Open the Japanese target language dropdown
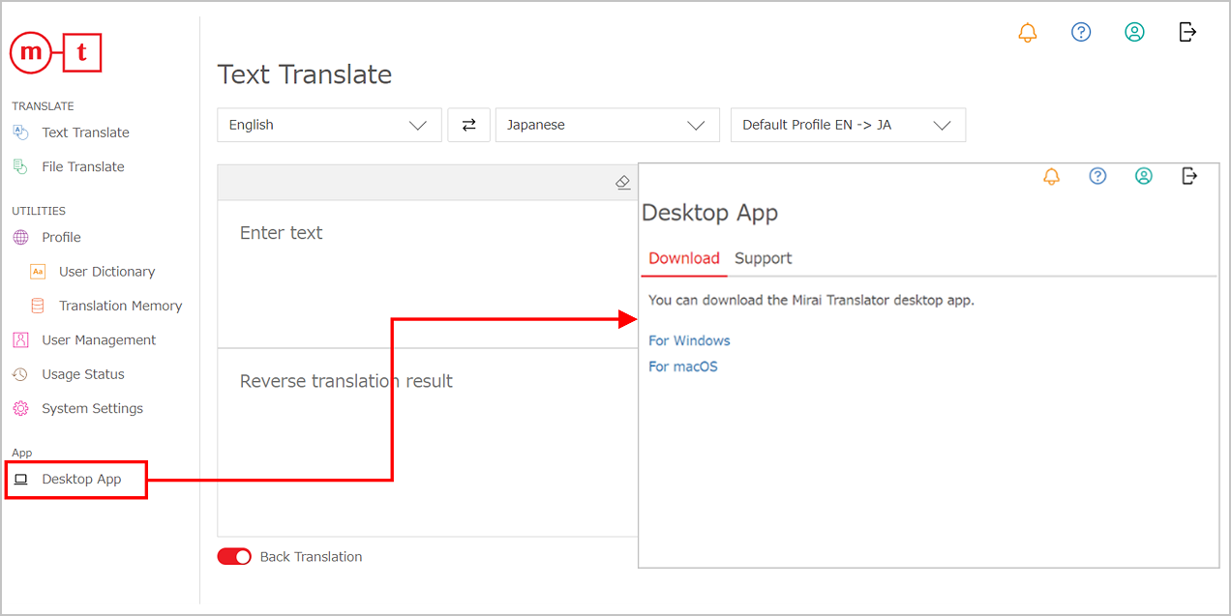Screen dimensions: 1231x616 pyautogui.click(x=608, y=125)
